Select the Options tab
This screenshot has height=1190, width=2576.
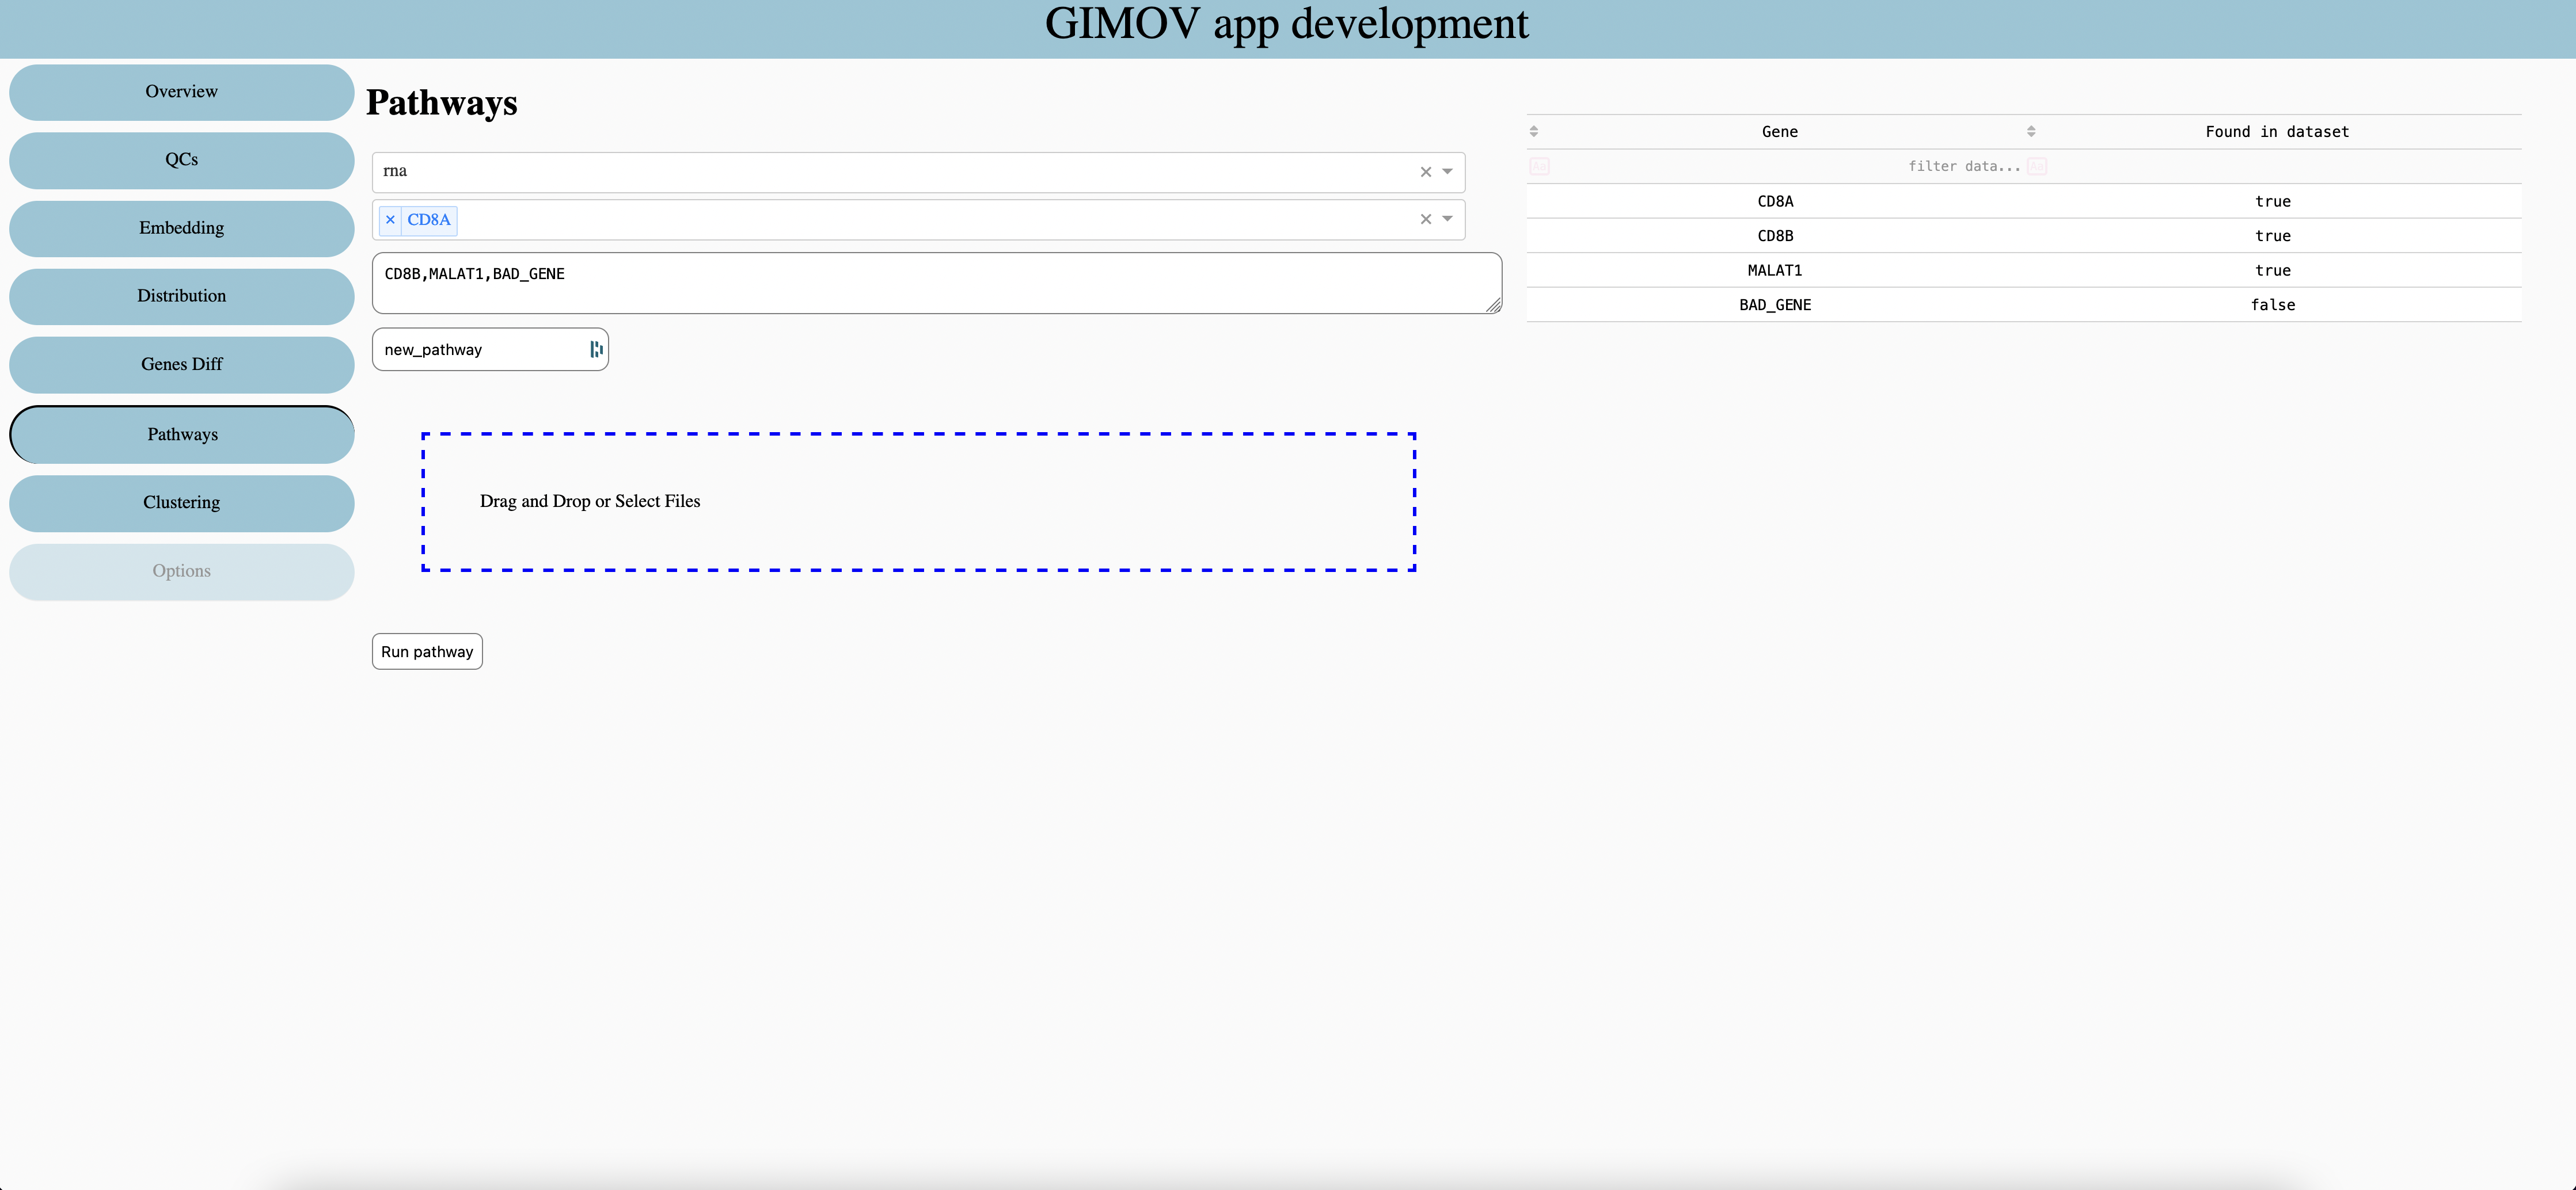click(181, 571)
